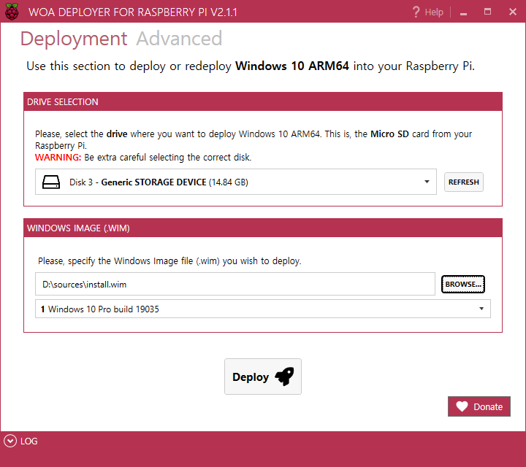Refresh the drive list
526x467 pixels.
click(x=464, y=182)
